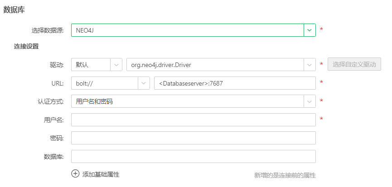Click the 添加基础属性 link
Screen dimensions: 392x187
click(x=101, y=174)
